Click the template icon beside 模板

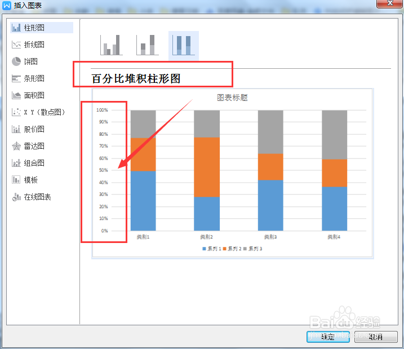point(16,180)
